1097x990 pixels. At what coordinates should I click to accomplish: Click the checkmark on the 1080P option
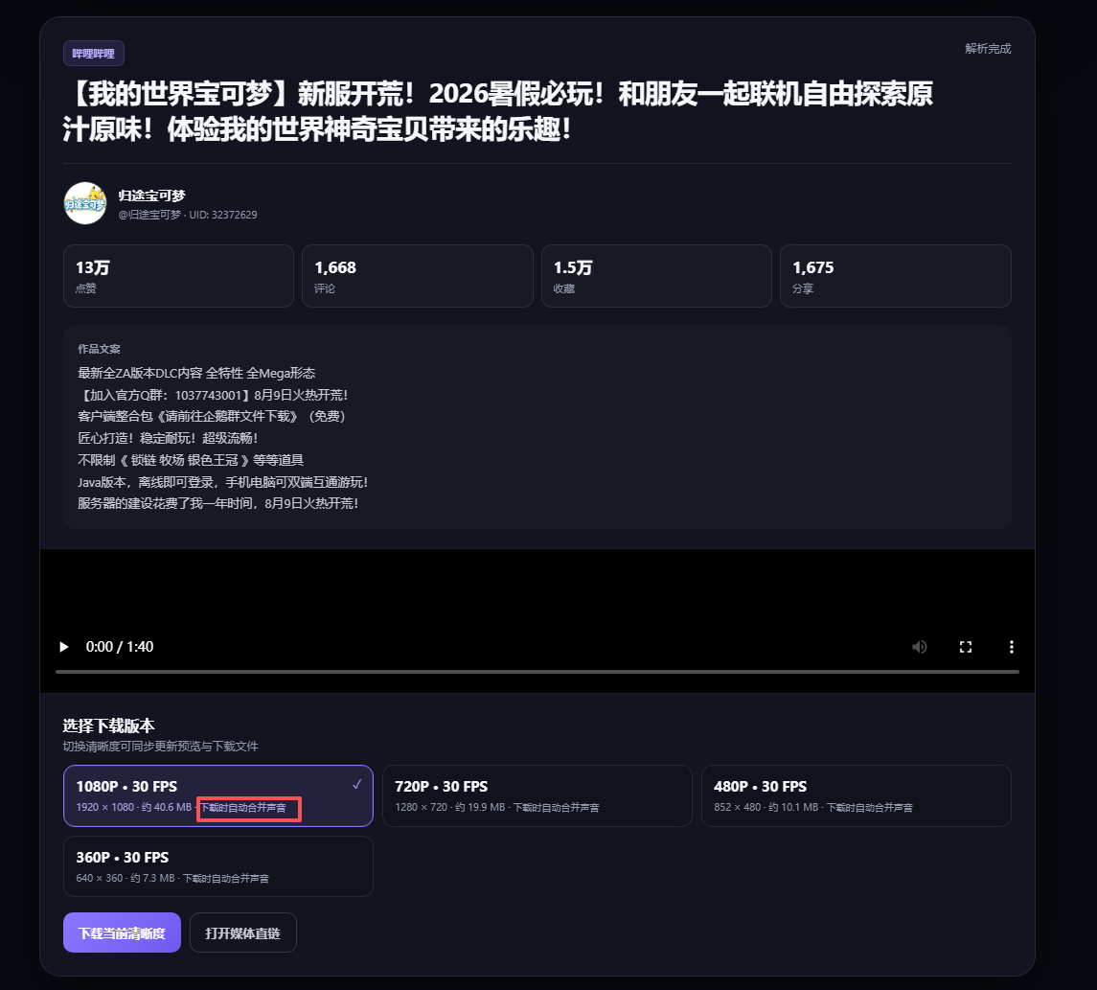tap(356, 784)
